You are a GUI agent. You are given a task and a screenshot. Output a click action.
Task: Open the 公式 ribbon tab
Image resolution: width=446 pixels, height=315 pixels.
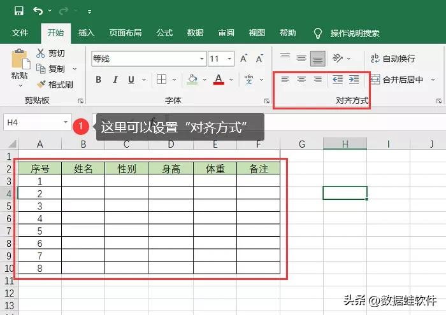[x=164, y=33]
